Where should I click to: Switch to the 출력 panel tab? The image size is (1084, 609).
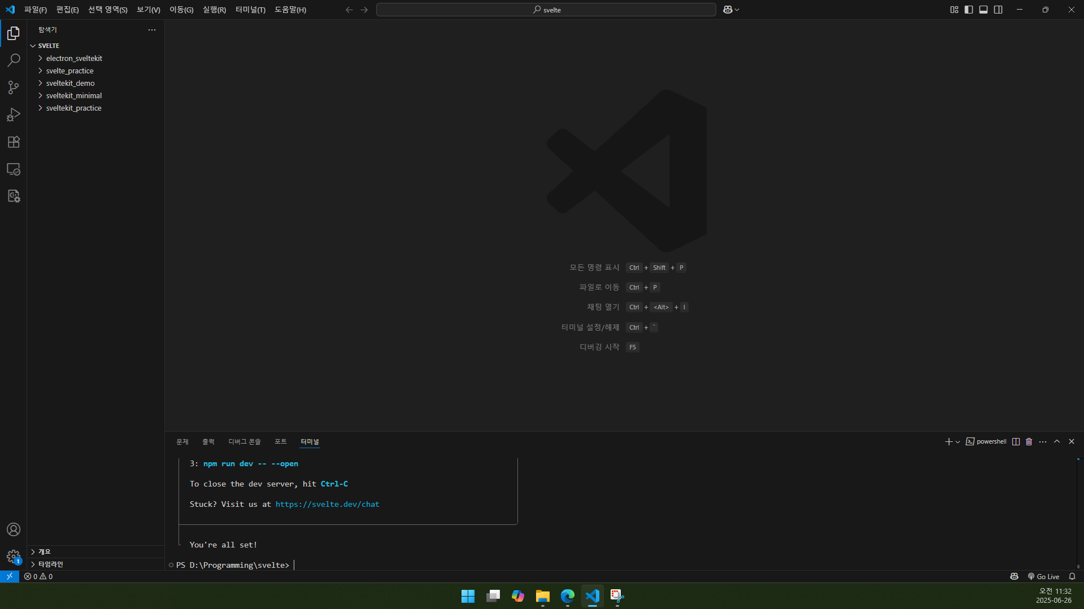(x=208, y=441)
